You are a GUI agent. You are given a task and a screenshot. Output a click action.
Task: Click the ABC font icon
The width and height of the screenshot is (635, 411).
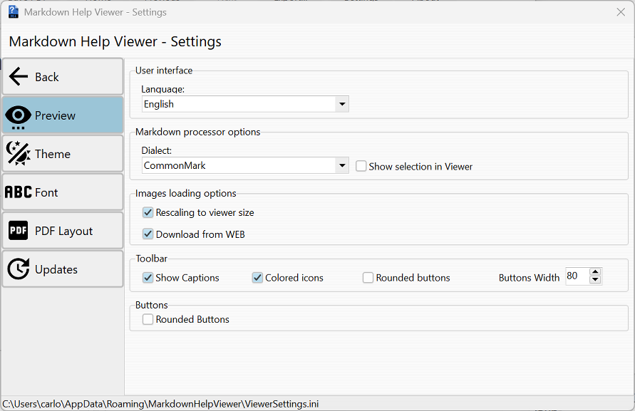tap(19, 192)
